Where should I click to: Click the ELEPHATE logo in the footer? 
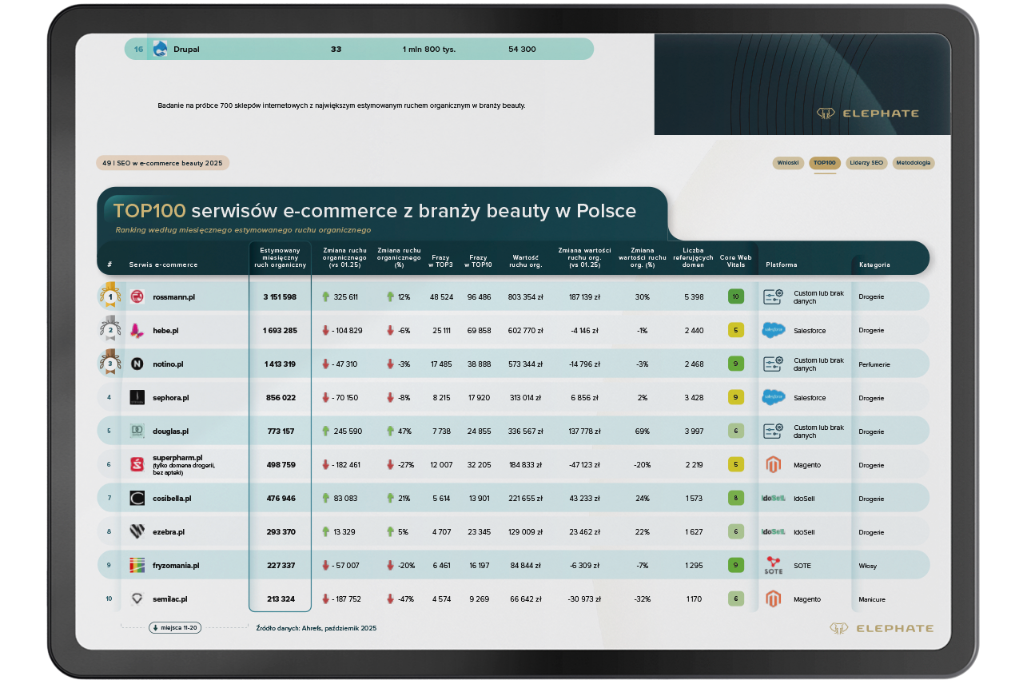881,629
